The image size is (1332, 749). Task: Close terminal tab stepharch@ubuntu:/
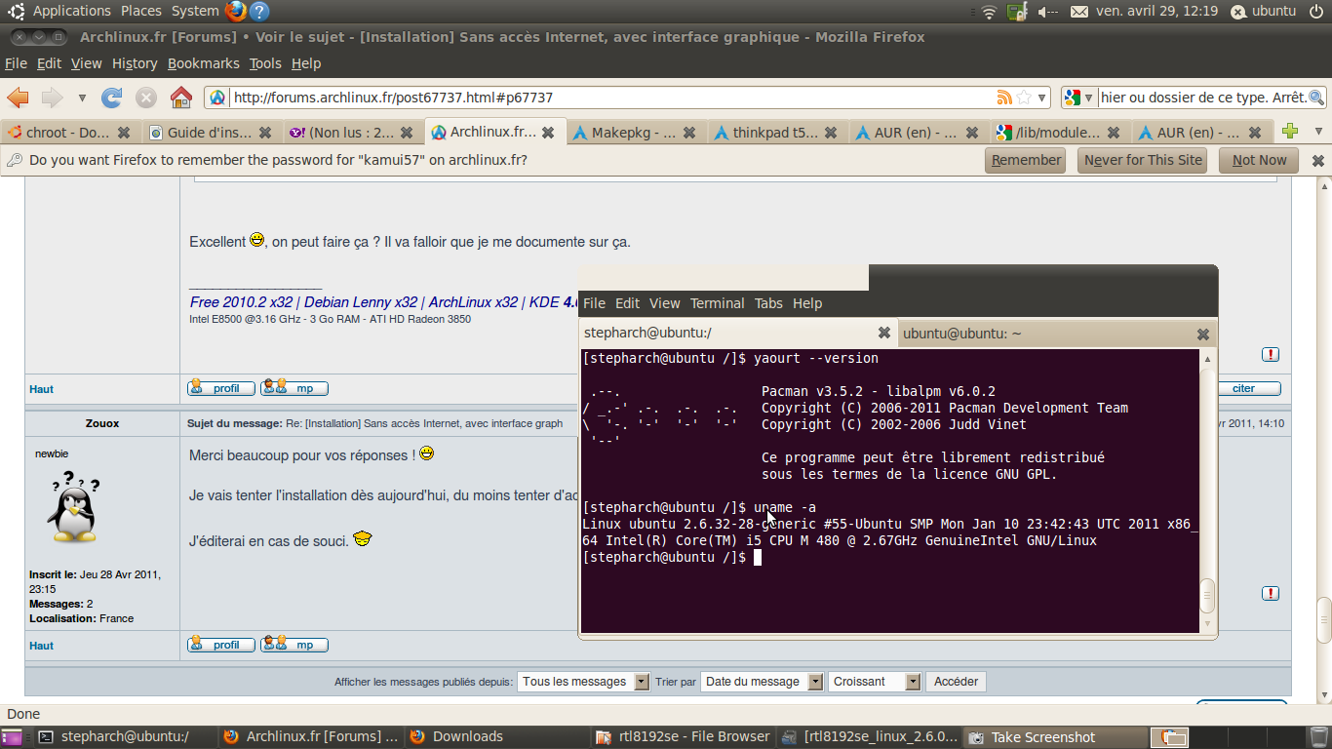[x=884, y=333]
